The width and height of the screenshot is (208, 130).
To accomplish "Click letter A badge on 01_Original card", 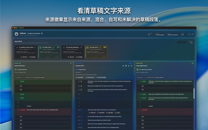I will click(17, 48).
